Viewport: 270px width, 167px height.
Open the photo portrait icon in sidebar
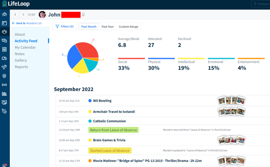4,50
